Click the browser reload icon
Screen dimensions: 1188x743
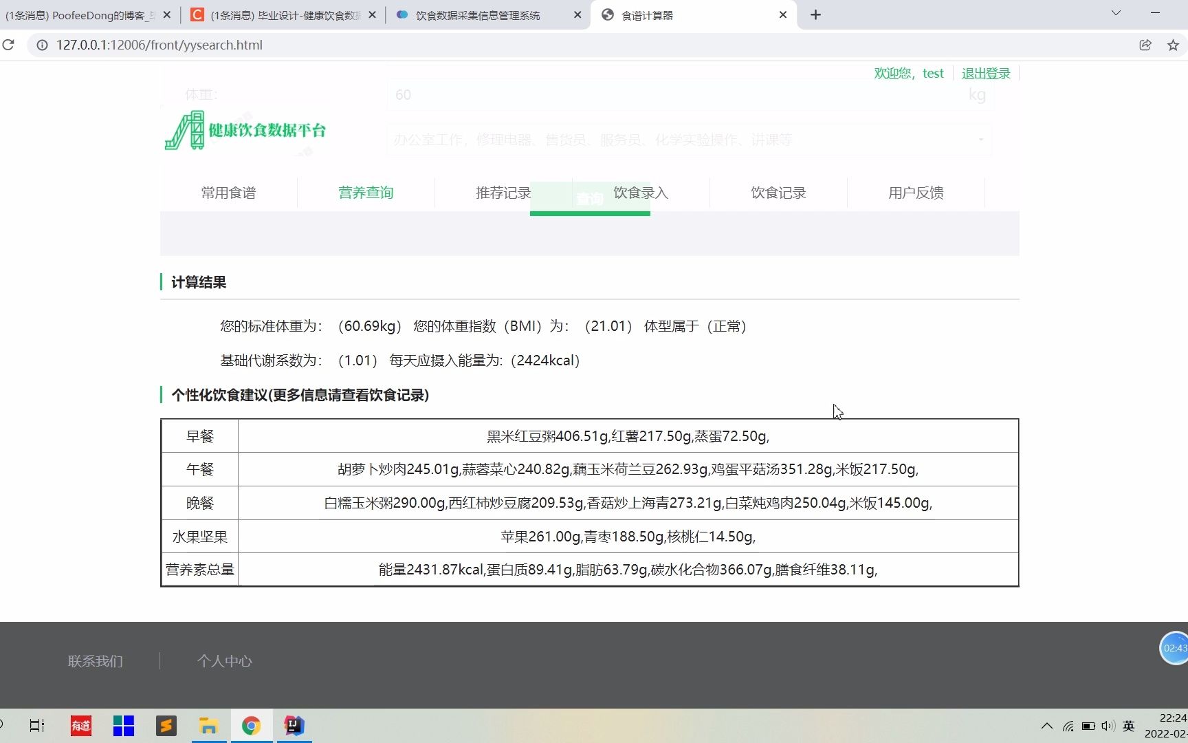pyautogui.click(x=8, y=45)
